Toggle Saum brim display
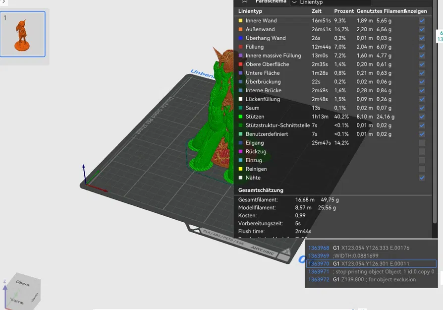Viewport: 443px width, 310px height. [422, 108]
